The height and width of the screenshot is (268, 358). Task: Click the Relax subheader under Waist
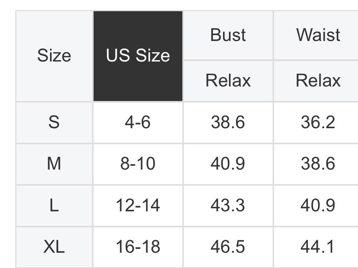click(x=318, y=81)
